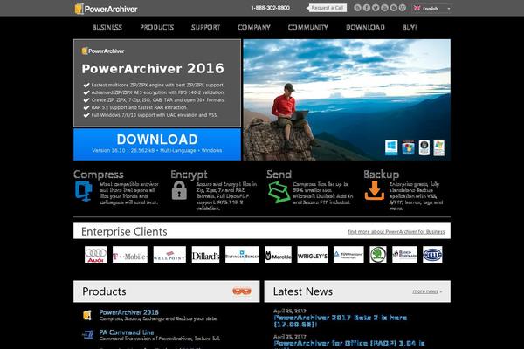
Task: Click the Audi client logo
Action: [x=95, y=255]
